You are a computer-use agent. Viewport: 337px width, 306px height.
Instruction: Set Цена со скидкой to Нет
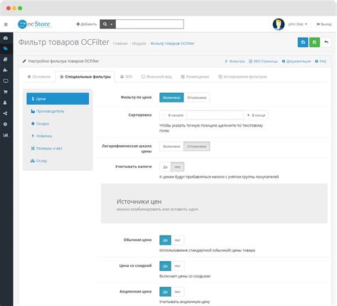[178, 266]
